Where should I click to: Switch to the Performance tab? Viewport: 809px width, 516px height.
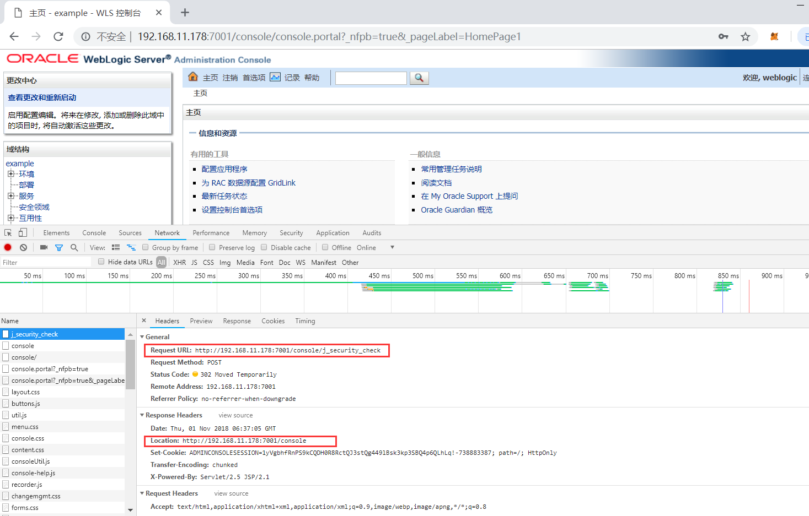point(211,233)
